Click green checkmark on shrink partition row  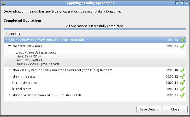pyautogui.click(x=182, y=95)
